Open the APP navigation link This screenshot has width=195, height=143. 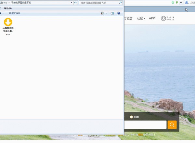pos(152,19)
